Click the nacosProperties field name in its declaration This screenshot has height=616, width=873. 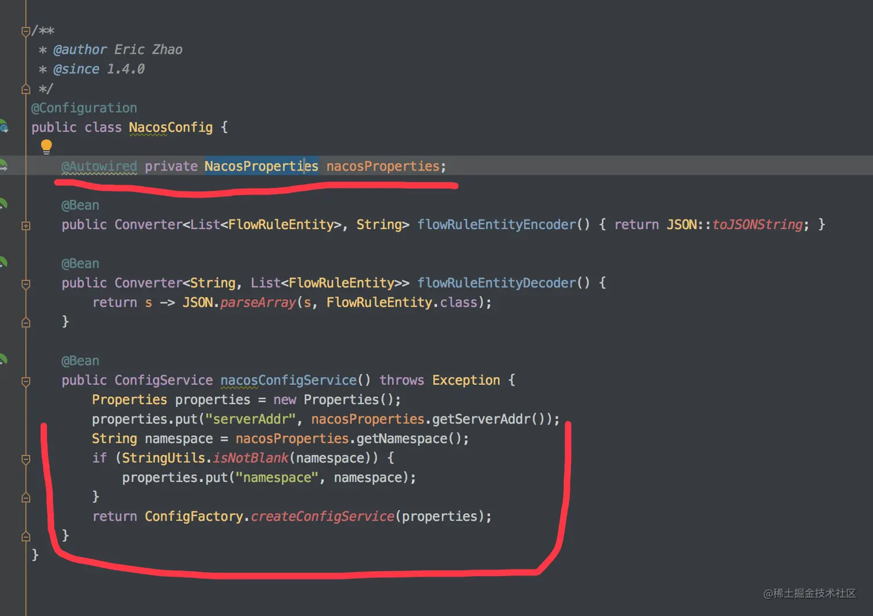click(383, 166)
